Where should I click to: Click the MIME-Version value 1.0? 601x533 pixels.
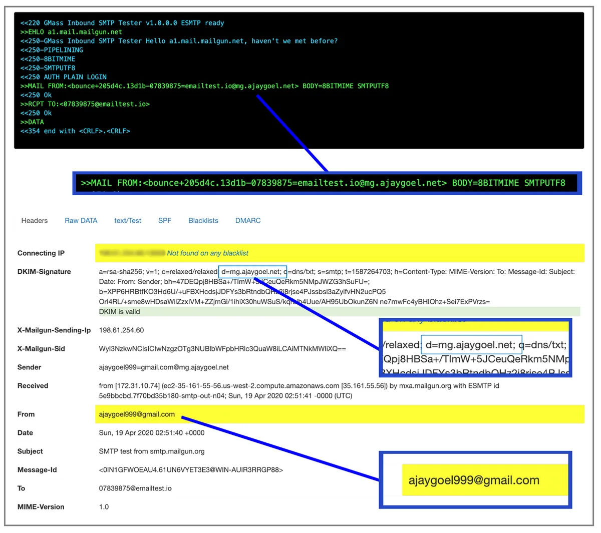pos(104,507)
